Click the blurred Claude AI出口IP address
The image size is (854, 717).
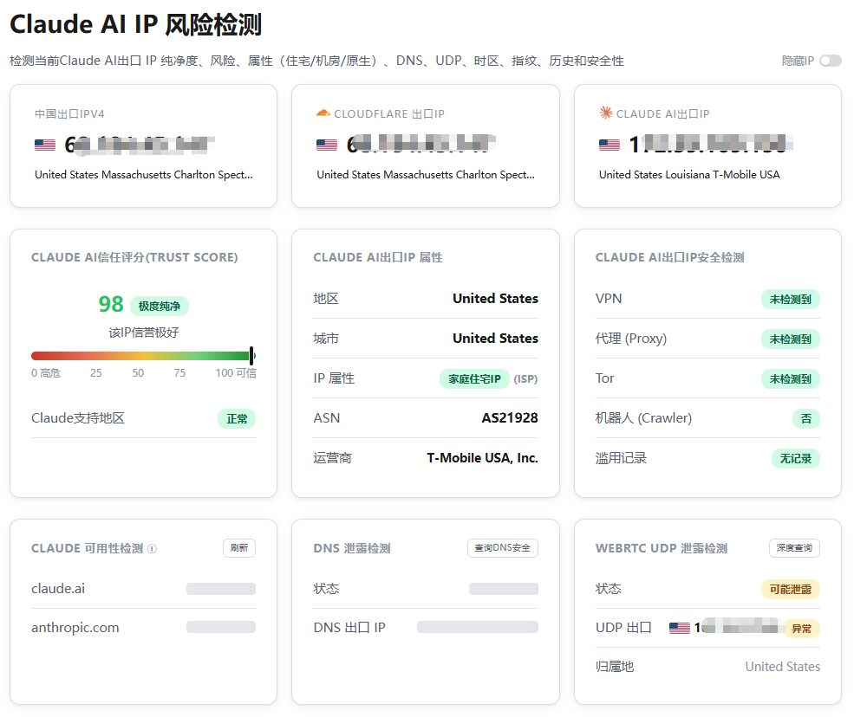[x=711, y=144]
